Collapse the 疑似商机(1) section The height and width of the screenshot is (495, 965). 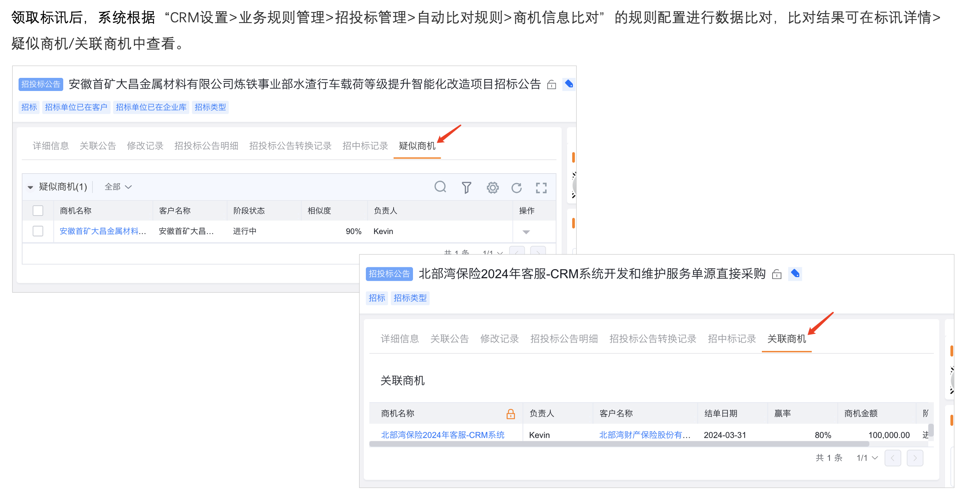30,187
